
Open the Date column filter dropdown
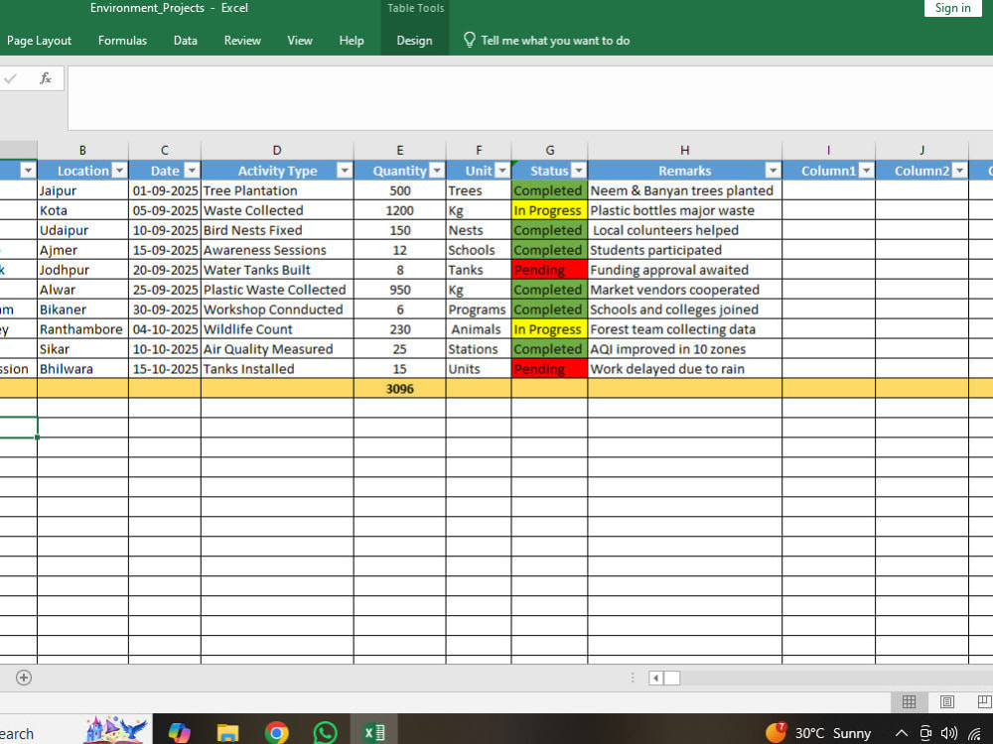192,171
